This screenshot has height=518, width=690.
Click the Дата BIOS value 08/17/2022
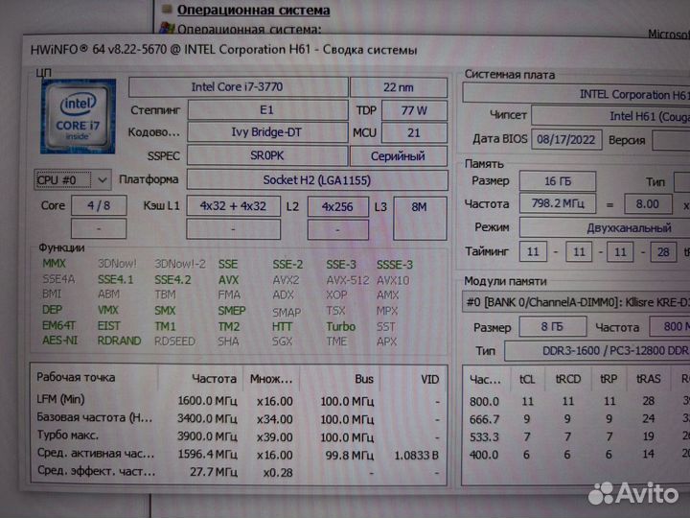pos(566,140)
